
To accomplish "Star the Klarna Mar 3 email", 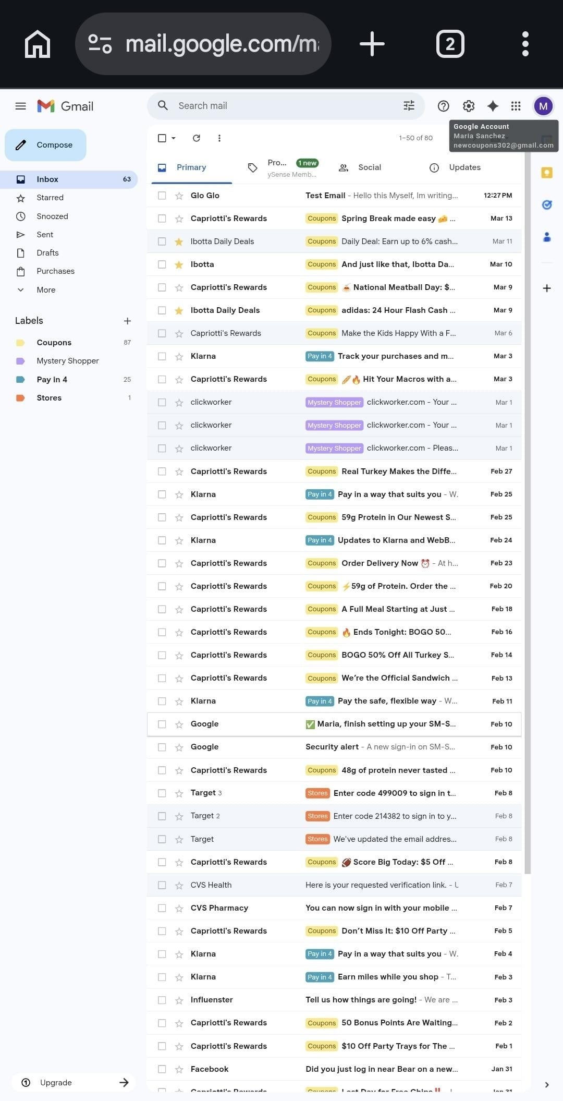I will pyautogui.click(x=179, y=357).
